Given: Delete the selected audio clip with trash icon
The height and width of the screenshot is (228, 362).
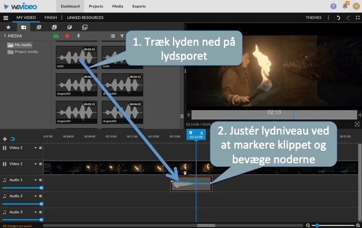Looking at the screenshot, I should click(185, 173).
